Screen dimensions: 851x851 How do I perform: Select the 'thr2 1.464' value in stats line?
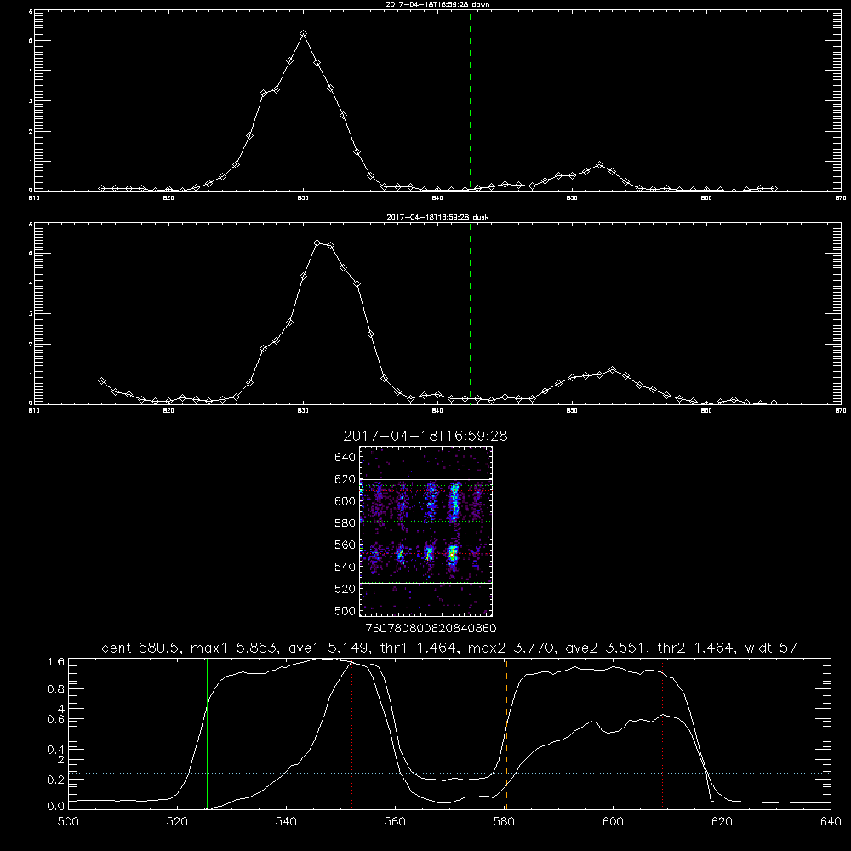click(695, 648)
